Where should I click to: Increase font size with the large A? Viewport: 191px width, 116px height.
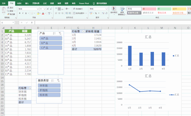coord(48,9)
